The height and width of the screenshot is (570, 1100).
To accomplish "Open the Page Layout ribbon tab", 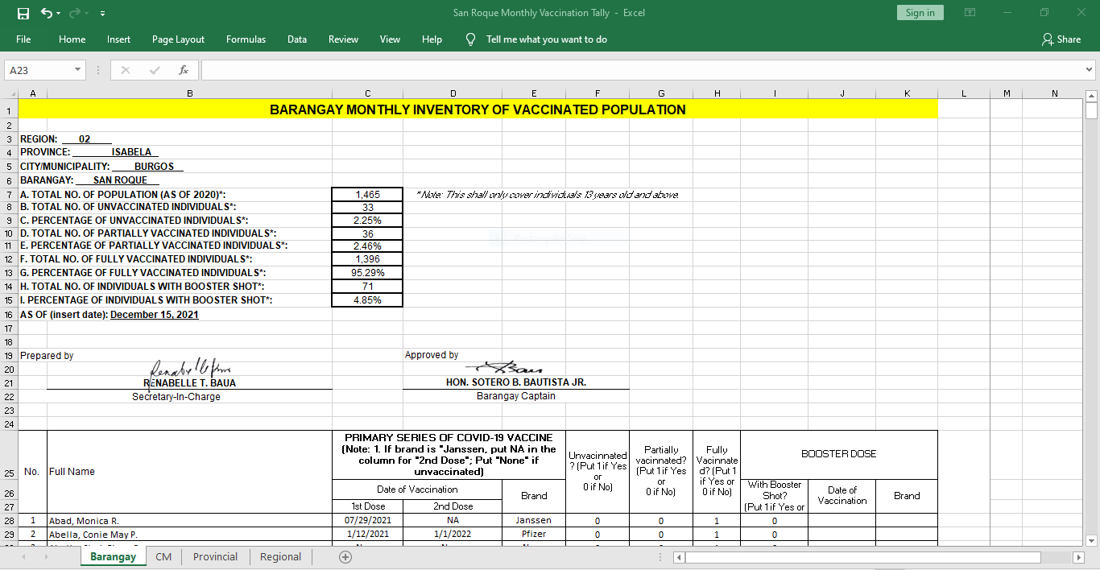I will point(178,39).
